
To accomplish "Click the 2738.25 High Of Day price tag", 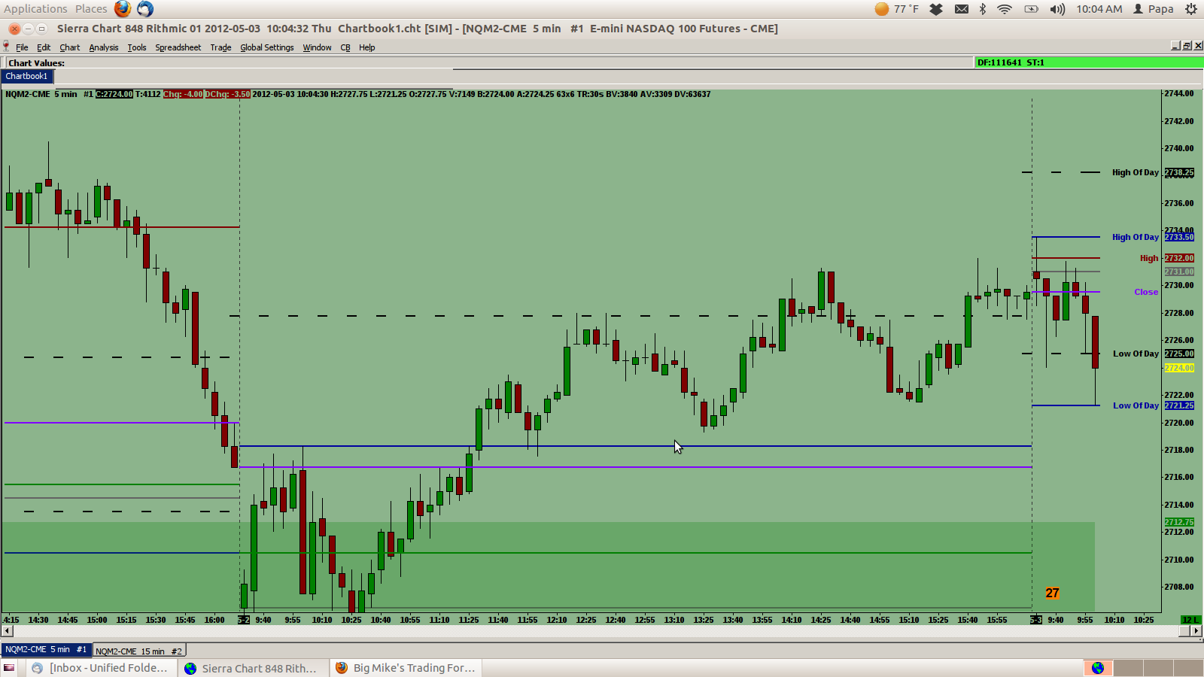I will [x=1179, y=173].
